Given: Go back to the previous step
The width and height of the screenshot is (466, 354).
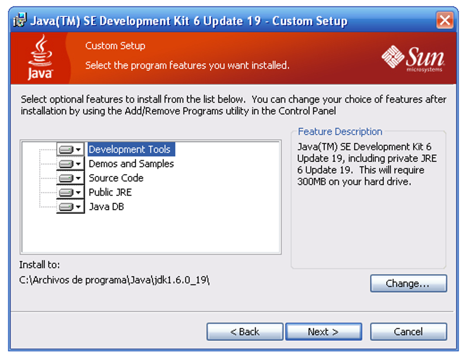Looking at the screenshot, I should pyautogui.click(x=244, y=332).
